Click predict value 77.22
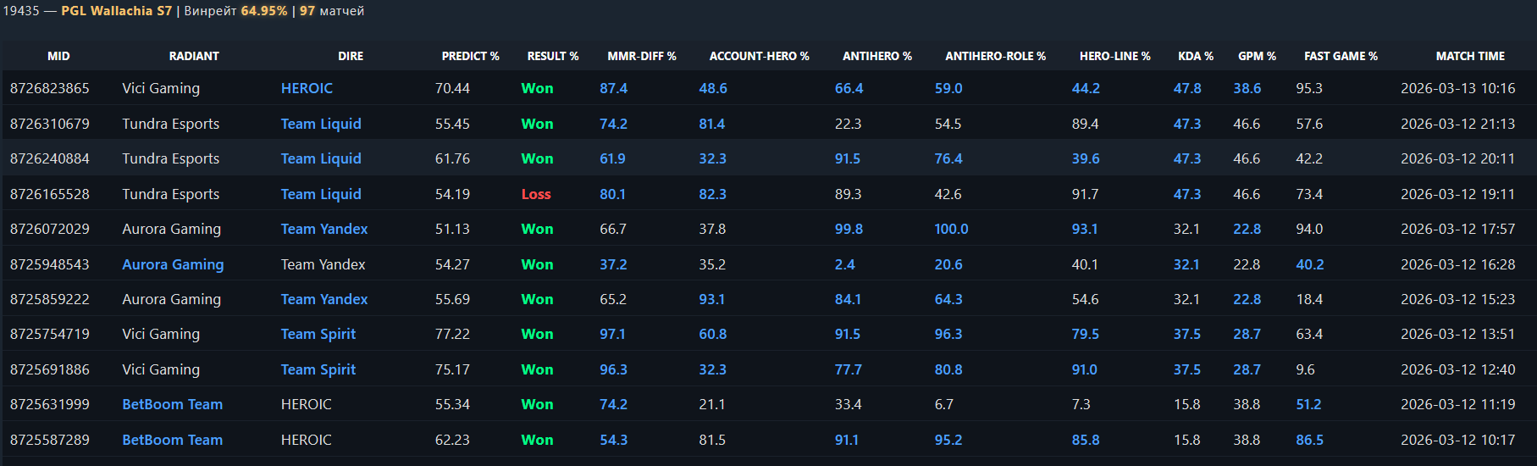 452,334
